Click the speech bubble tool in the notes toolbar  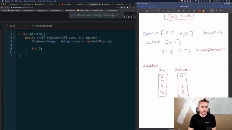pyautogui.click(x=173, y=11)
